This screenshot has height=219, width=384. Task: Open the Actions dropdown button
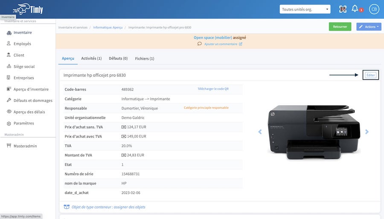point(369,27)
